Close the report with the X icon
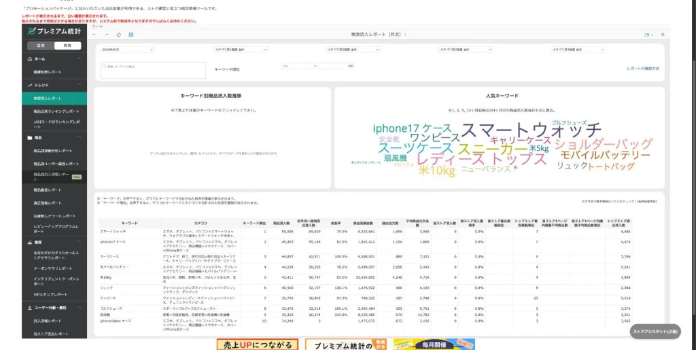696x350 pixels. [x=663, y=35]
